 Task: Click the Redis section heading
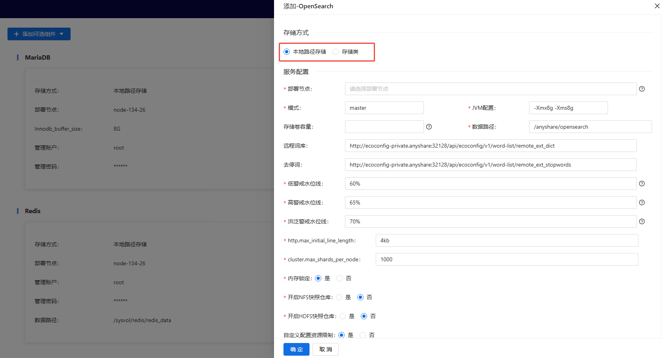coord(33,211)
